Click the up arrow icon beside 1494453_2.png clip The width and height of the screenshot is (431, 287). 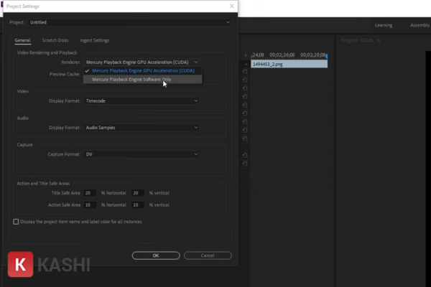point(246,65)
